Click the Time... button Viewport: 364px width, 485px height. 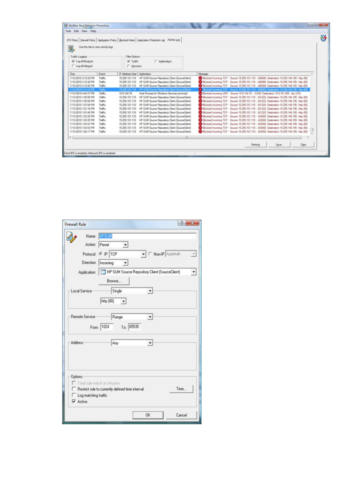(181, 389)
